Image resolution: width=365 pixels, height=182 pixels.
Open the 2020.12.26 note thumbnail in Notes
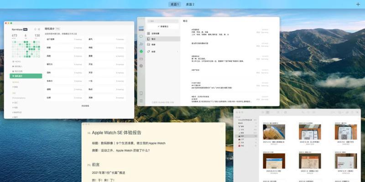310,132
